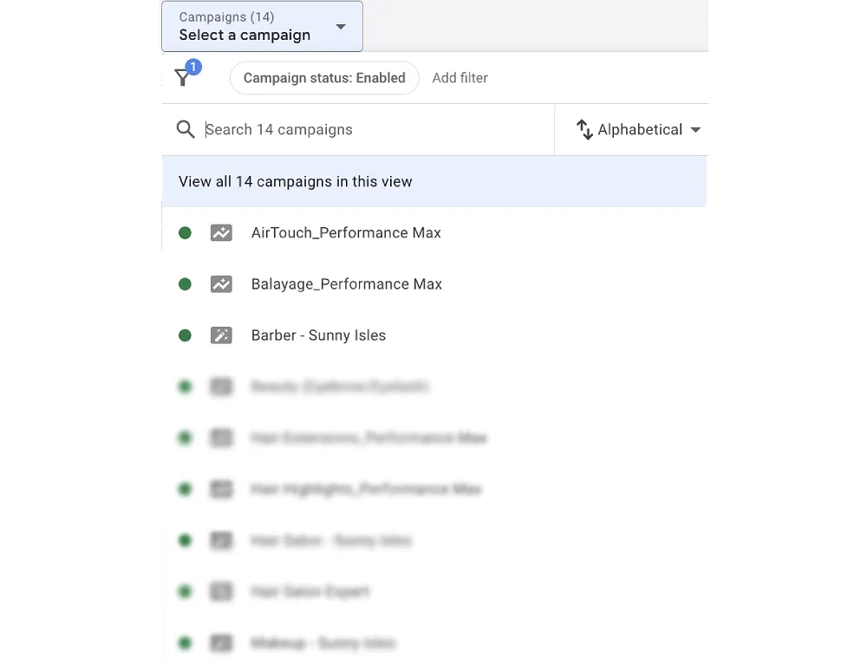
Task: Click Add filter
Action: [460, 78]
